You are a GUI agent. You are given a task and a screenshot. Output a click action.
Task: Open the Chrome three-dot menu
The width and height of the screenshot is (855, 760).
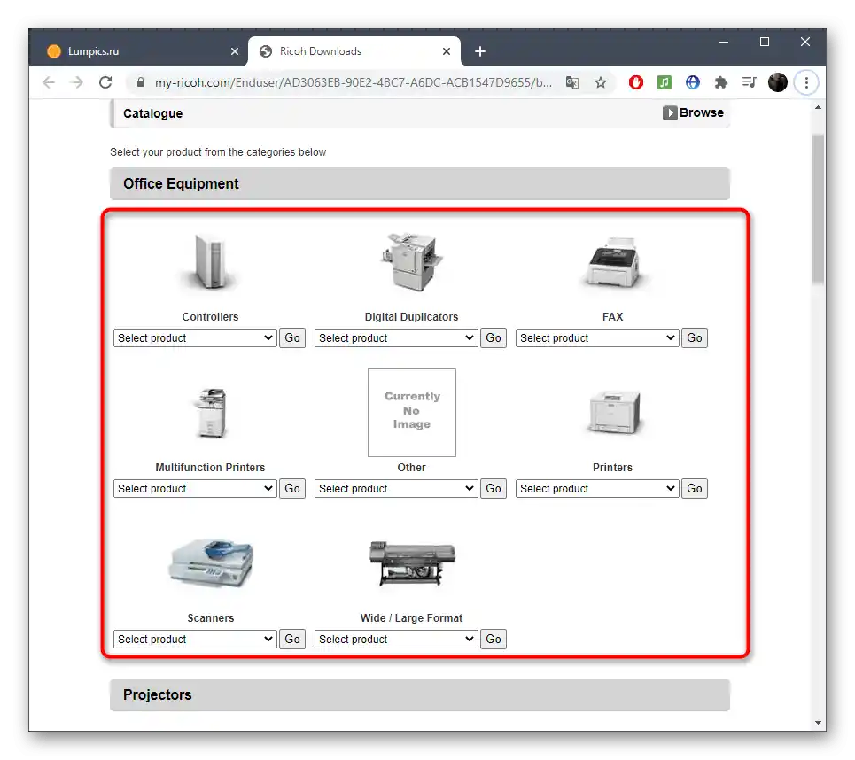(x=806, y=82)
